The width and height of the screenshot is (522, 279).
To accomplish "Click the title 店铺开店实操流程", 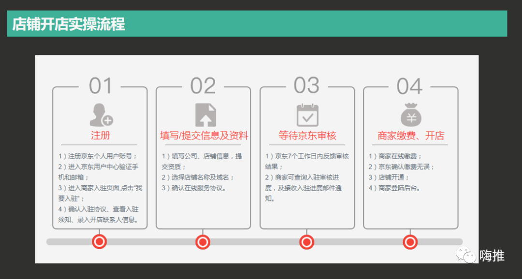I will 69,24.
